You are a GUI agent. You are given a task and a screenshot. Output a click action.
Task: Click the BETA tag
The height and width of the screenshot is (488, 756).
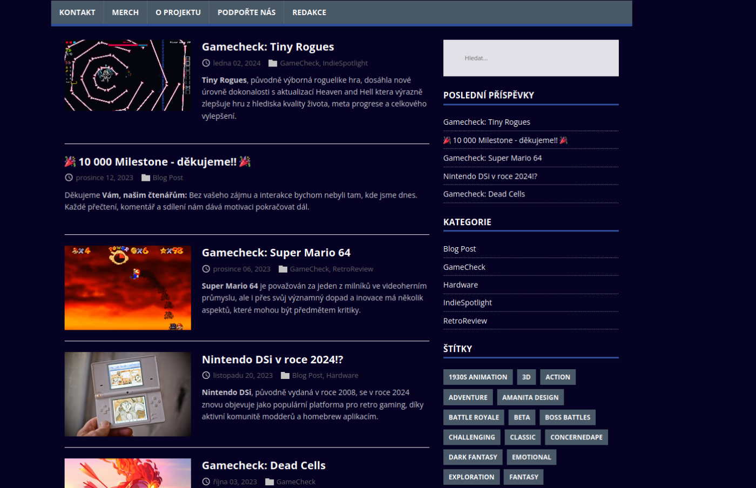click(522, 417)
